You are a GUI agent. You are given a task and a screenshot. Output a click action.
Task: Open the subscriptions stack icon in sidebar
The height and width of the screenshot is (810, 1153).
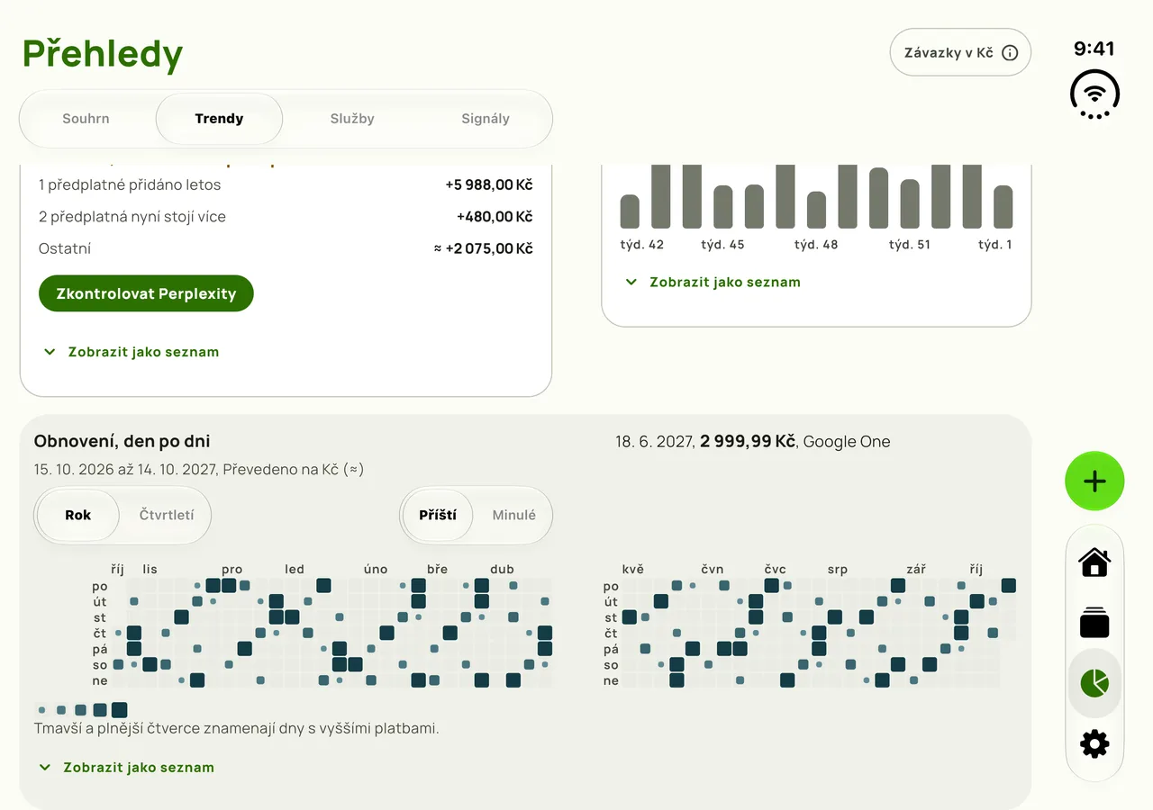(x=1094, y=623)
